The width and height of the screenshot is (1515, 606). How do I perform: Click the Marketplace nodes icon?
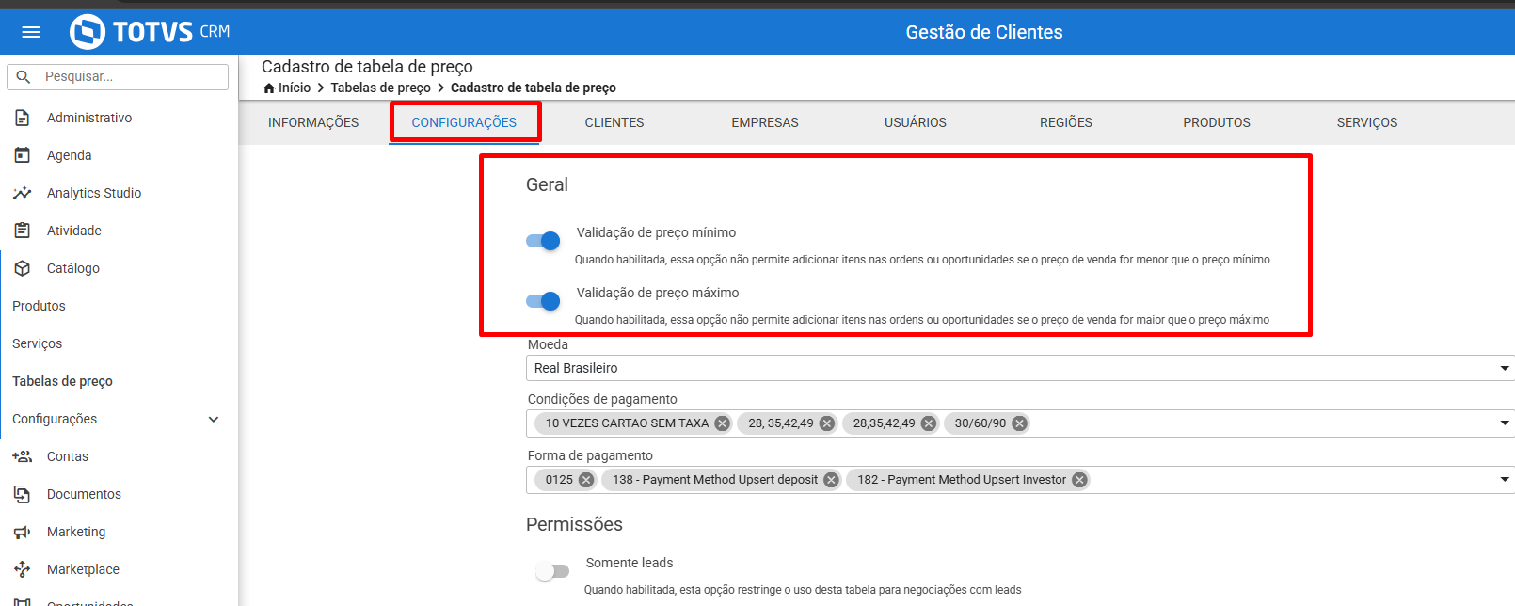pyautogui.click(x=23, y=569)
